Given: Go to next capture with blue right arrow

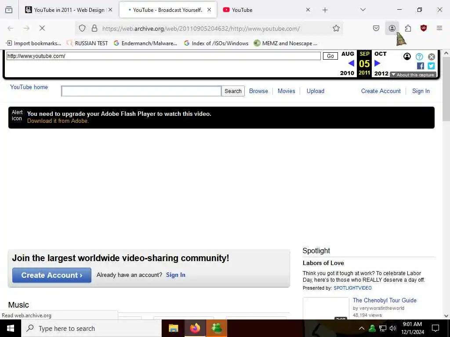Looking at the screenshot, I should point(377,63).
